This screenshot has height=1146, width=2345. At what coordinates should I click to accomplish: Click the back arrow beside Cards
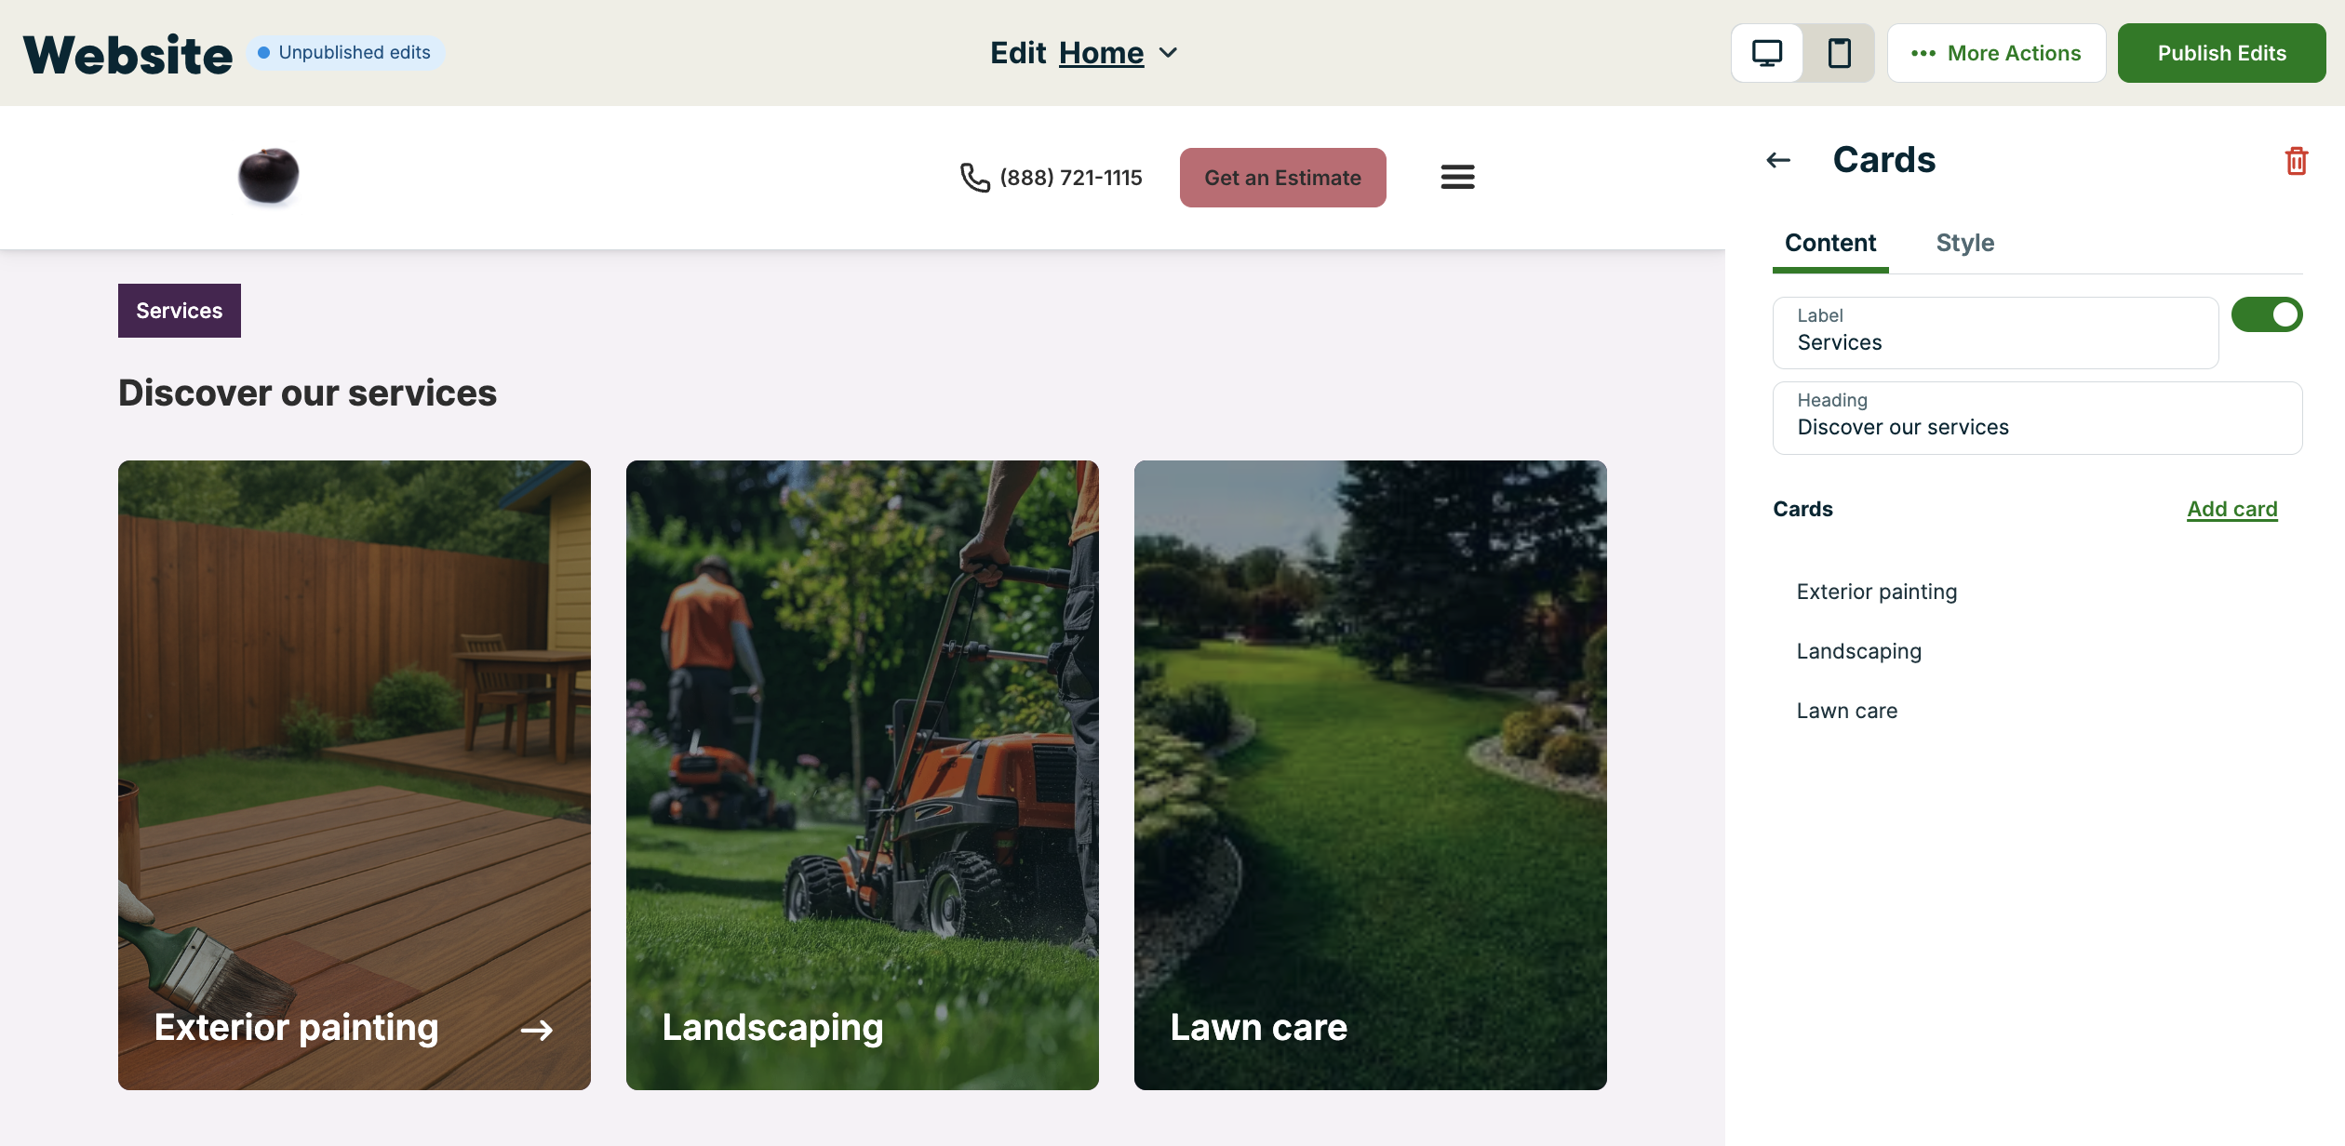click(x=1778, y=160)
